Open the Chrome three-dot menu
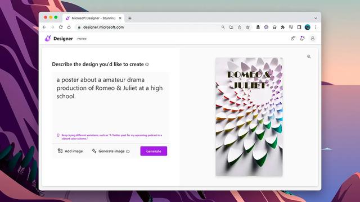 316,27
